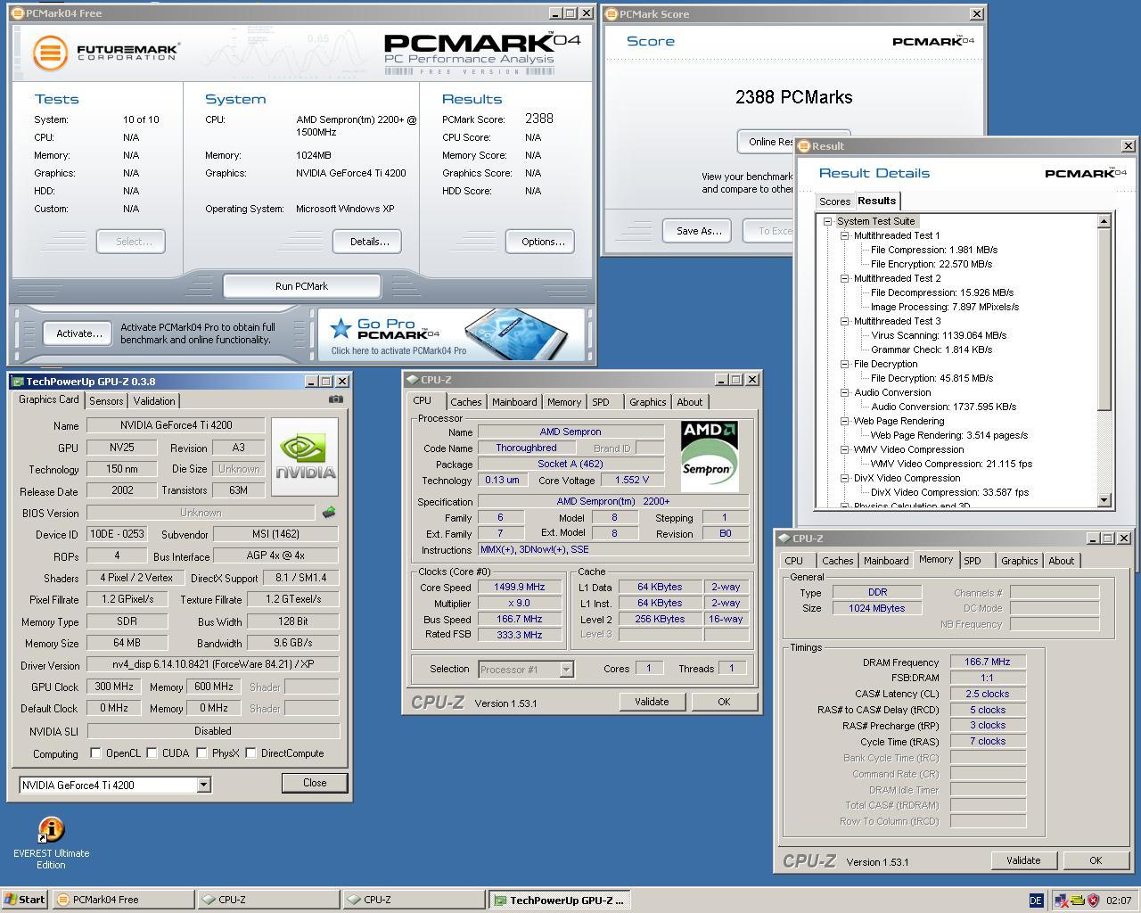Screen dimensions: 1141x913
Task: Click the Activate... button
Action: point(78,333)
